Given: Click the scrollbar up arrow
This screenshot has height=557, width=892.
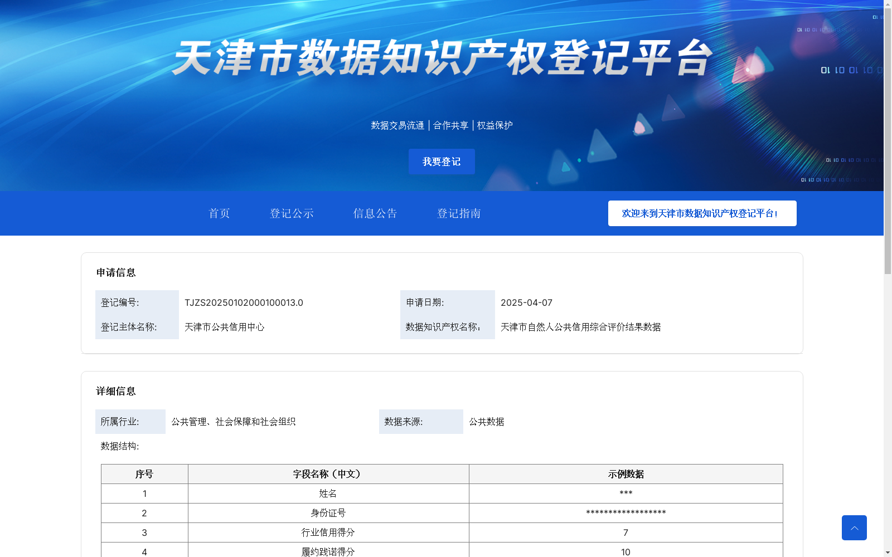Looking at the screenshot, I should [888, 4].
